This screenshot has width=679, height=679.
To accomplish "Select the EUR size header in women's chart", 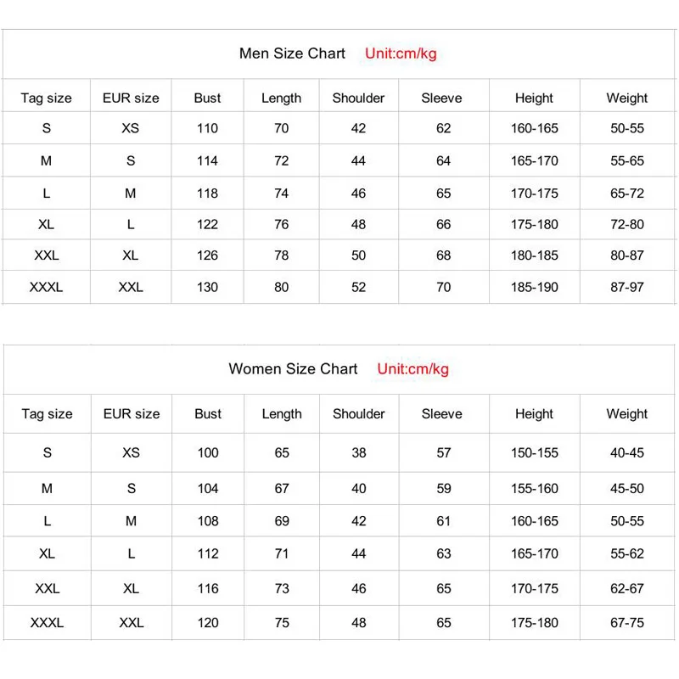I will pyautogui.click(x=132, y=413).
